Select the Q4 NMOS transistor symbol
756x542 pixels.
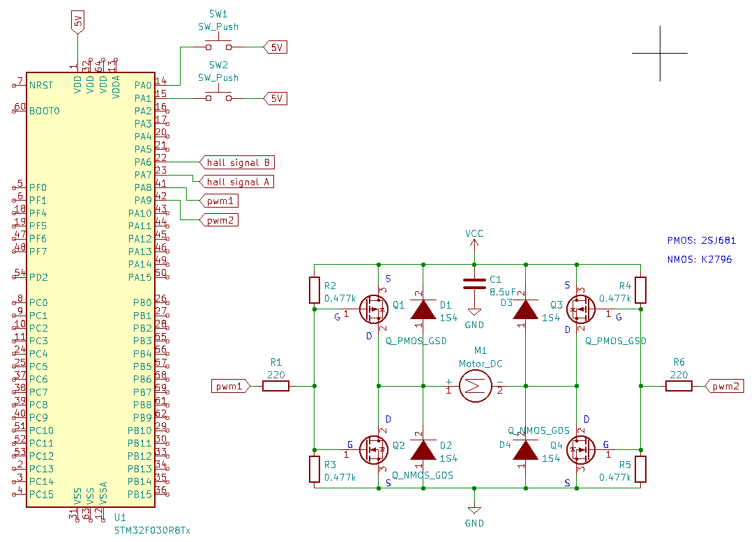click(x=581, y=449)
